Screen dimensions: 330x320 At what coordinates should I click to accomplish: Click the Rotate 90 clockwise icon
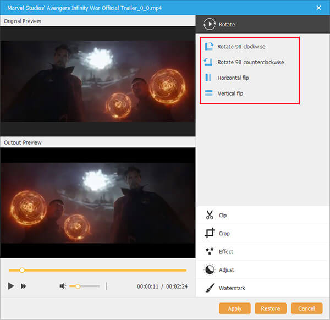[x=208, y=46]
